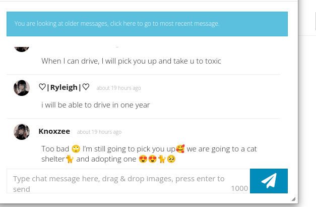Click the cat emoji after 'shelter'
This screenshot has width=316, height=207.
[x=70, y=159]
